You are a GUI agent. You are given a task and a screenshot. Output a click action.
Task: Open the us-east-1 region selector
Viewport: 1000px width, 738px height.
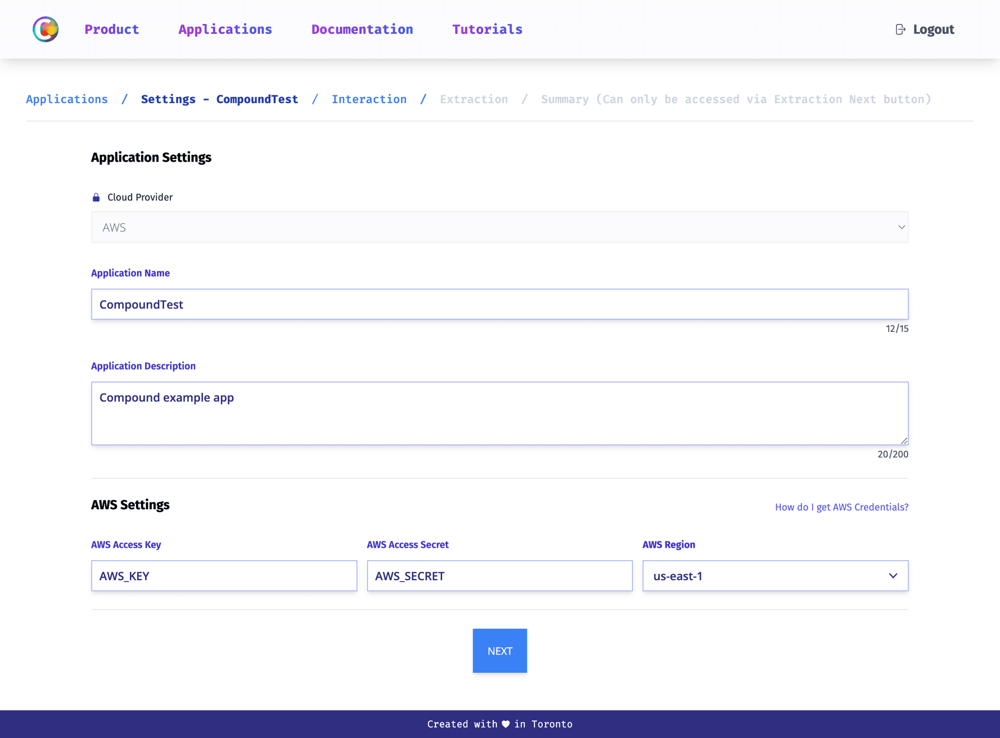(x=775, y=576)
